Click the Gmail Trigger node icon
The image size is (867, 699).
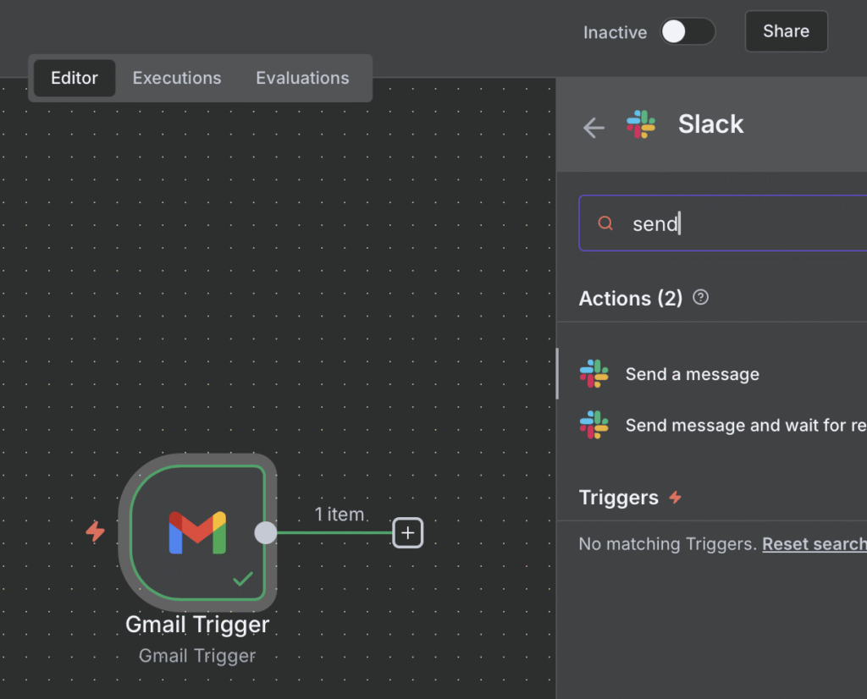point(197,532)
